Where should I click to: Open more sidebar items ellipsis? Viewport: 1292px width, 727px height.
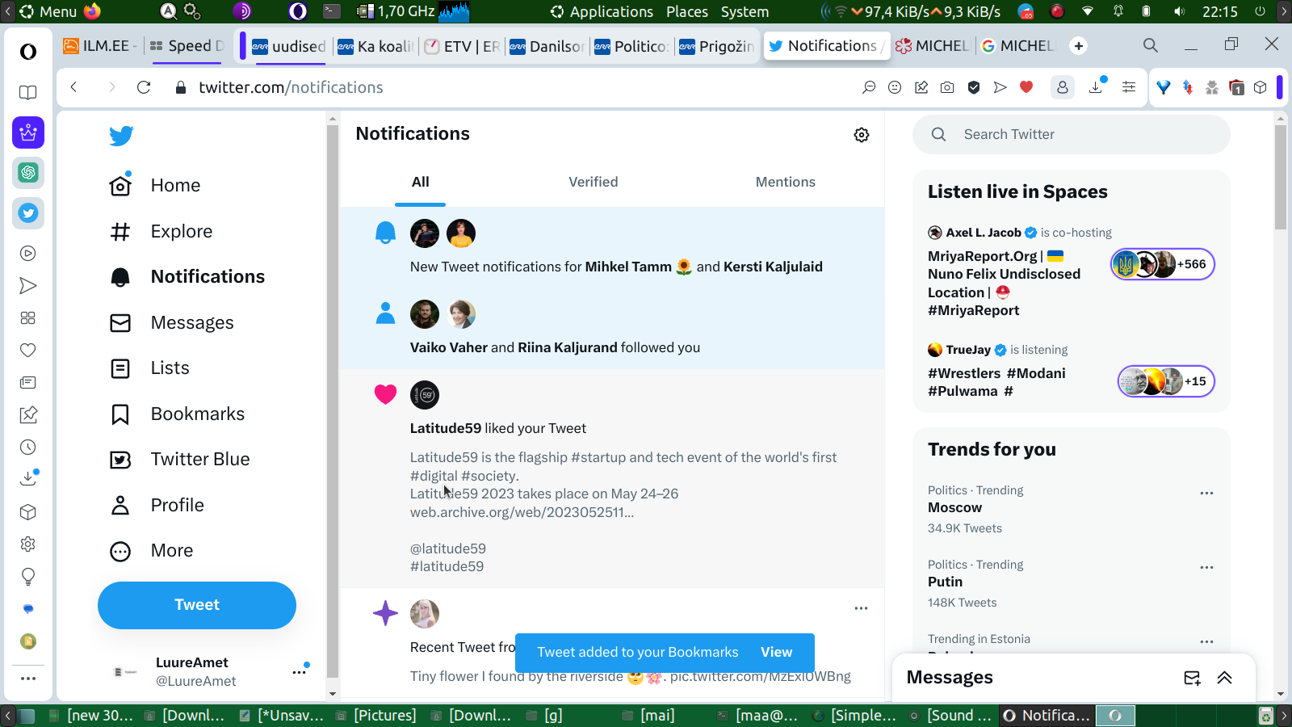coord(28,679)
